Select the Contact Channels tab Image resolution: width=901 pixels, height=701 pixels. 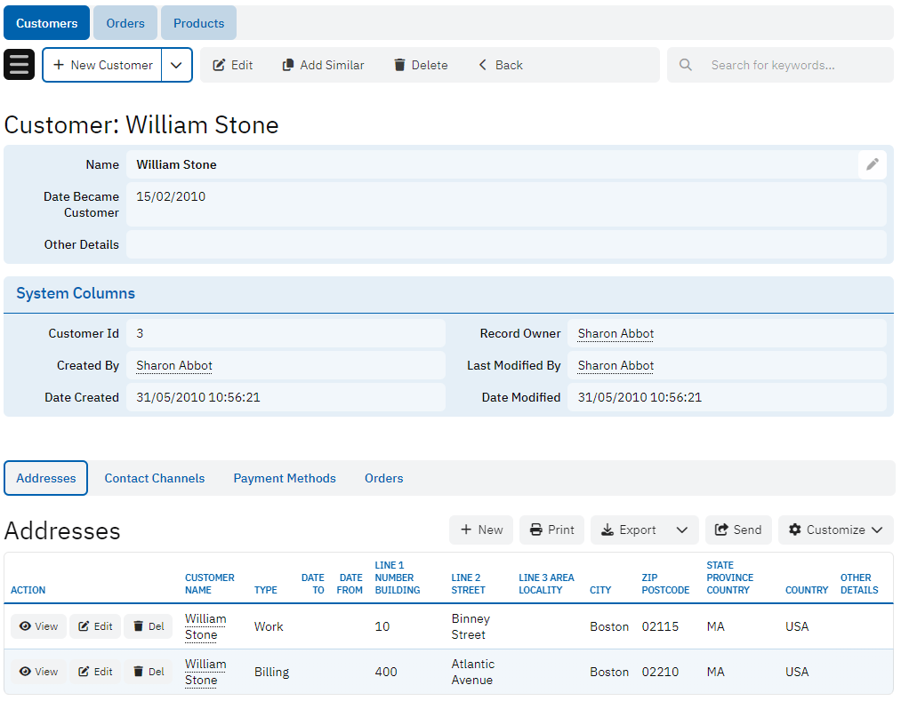pos(155,478)
